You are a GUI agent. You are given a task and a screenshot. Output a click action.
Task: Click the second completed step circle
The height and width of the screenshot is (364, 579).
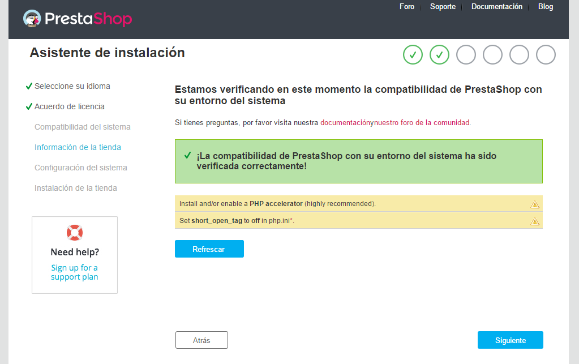coord(439,55)
